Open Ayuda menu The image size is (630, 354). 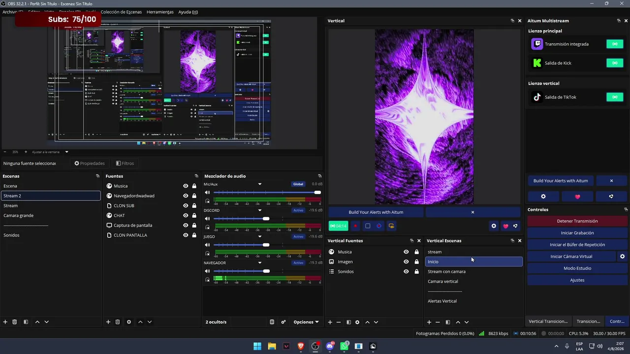click(x=188, y=12)
